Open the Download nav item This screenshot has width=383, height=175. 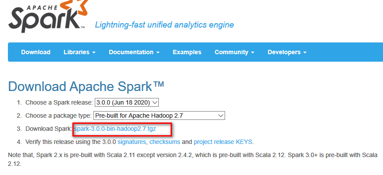(36, 52)
